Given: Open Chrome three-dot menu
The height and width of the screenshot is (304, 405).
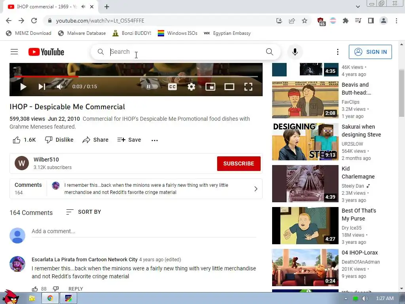Looking at the screenshot, I should pos(396,21).
